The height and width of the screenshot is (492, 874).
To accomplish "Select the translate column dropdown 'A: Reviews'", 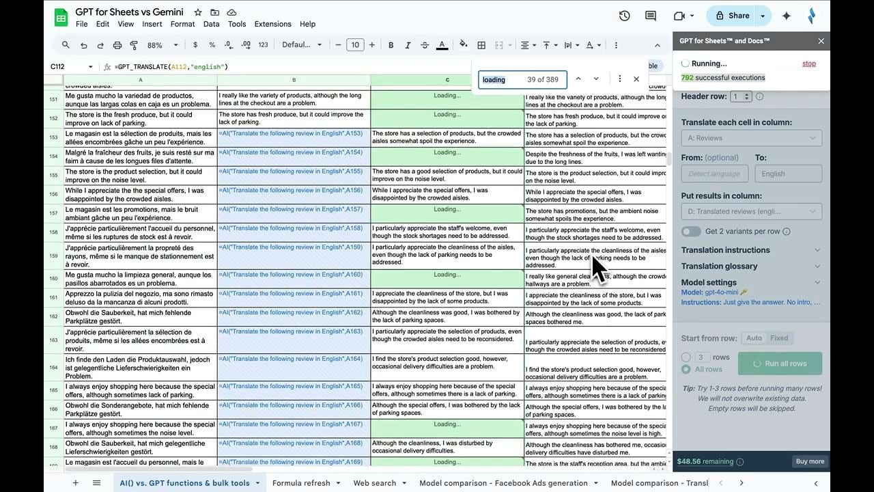I will click(x=751, y=138).
